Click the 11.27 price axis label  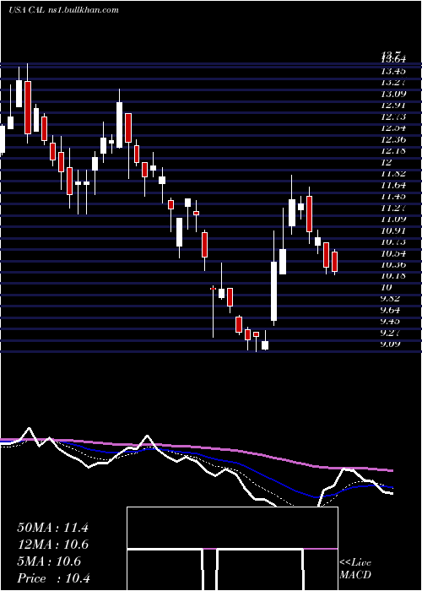click(394, 208)
